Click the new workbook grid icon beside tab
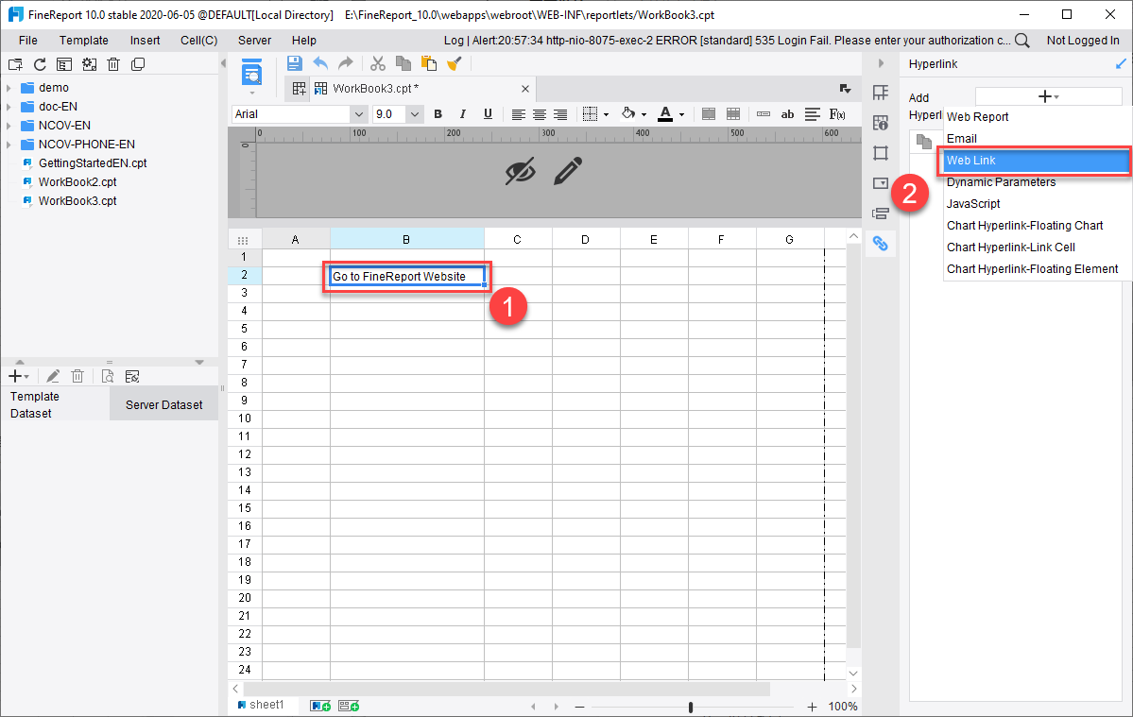The image size is (1133, 717). 299,88
